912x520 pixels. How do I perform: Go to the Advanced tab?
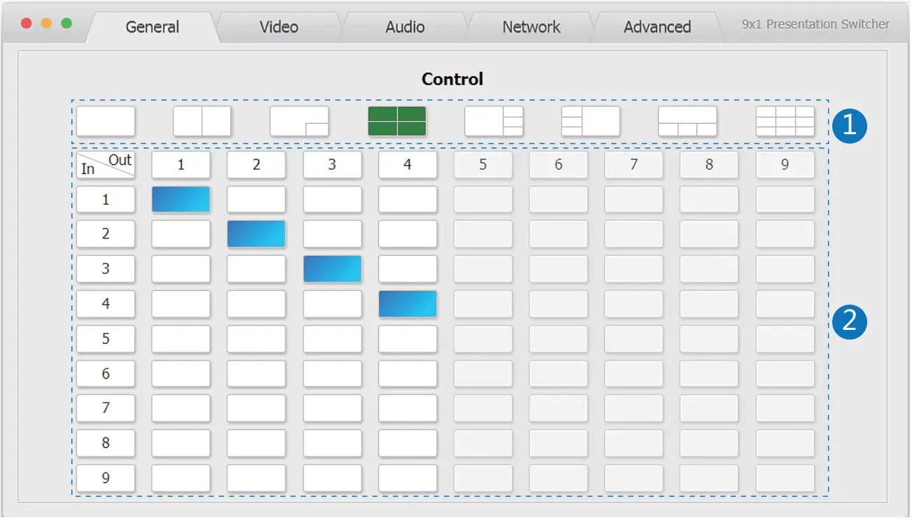point(657,27)
